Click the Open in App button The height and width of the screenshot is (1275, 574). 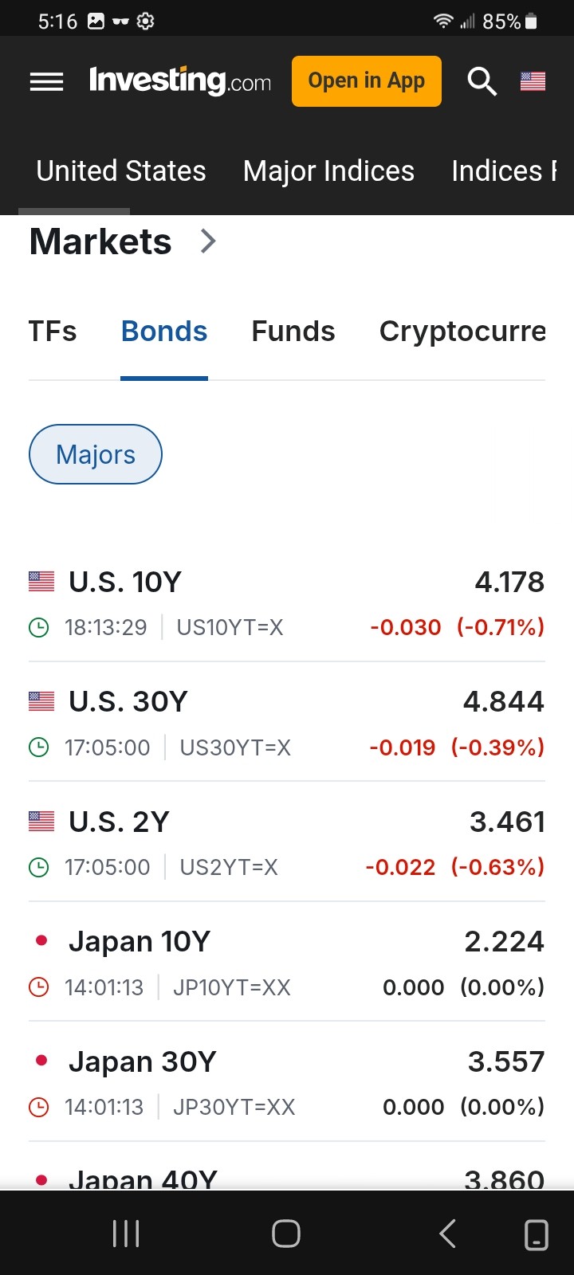(367, 81)
